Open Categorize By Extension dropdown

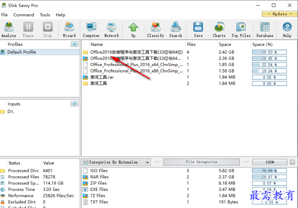point(116,162)
